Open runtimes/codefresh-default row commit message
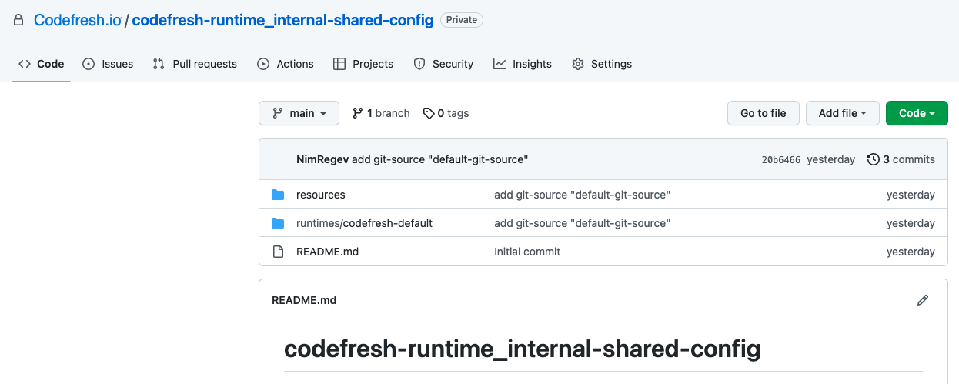Screen dimensions: 959x384 [582, 223]
